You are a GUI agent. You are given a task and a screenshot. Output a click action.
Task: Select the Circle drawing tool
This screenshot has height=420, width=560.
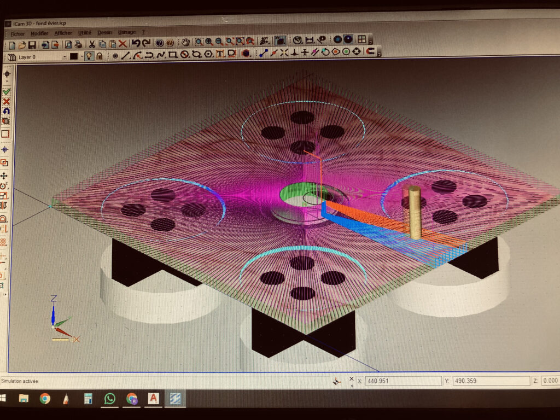pos(185,54)
